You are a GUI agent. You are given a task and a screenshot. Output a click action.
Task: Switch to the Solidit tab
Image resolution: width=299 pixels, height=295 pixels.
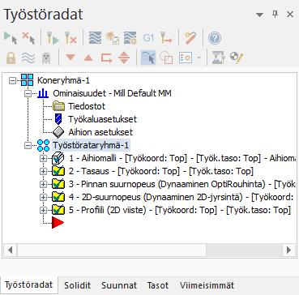(77, 285)
